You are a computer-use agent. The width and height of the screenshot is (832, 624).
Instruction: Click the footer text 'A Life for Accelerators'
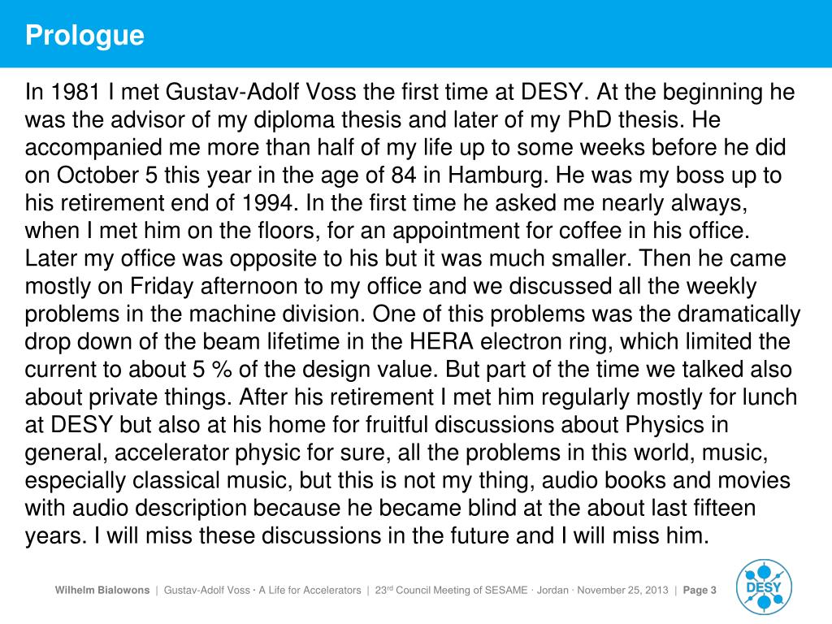pyautogui.click(x=310, y=591)
